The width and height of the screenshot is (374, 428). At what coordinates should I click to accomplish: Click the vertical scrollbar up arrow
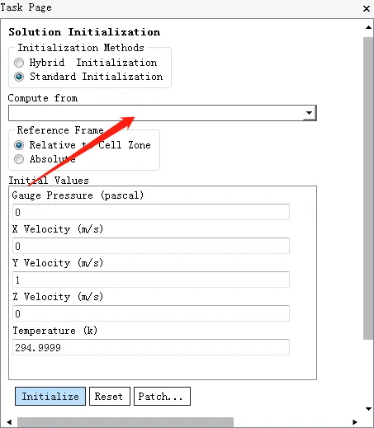(368, 27)
